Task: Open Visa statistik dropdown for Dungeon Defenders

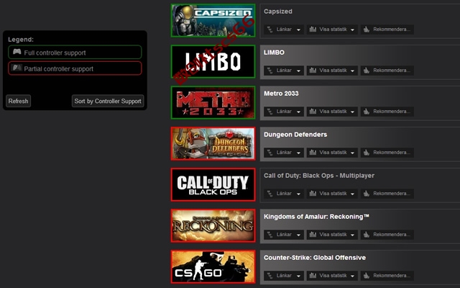Action: (x=332, y=153)
